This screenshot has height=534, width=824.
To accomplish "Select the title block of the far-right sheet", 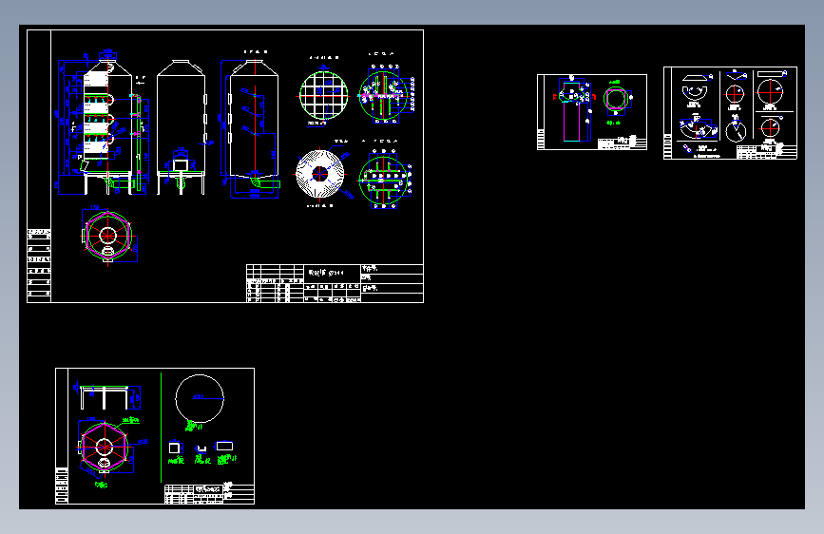I will [767, 152].
